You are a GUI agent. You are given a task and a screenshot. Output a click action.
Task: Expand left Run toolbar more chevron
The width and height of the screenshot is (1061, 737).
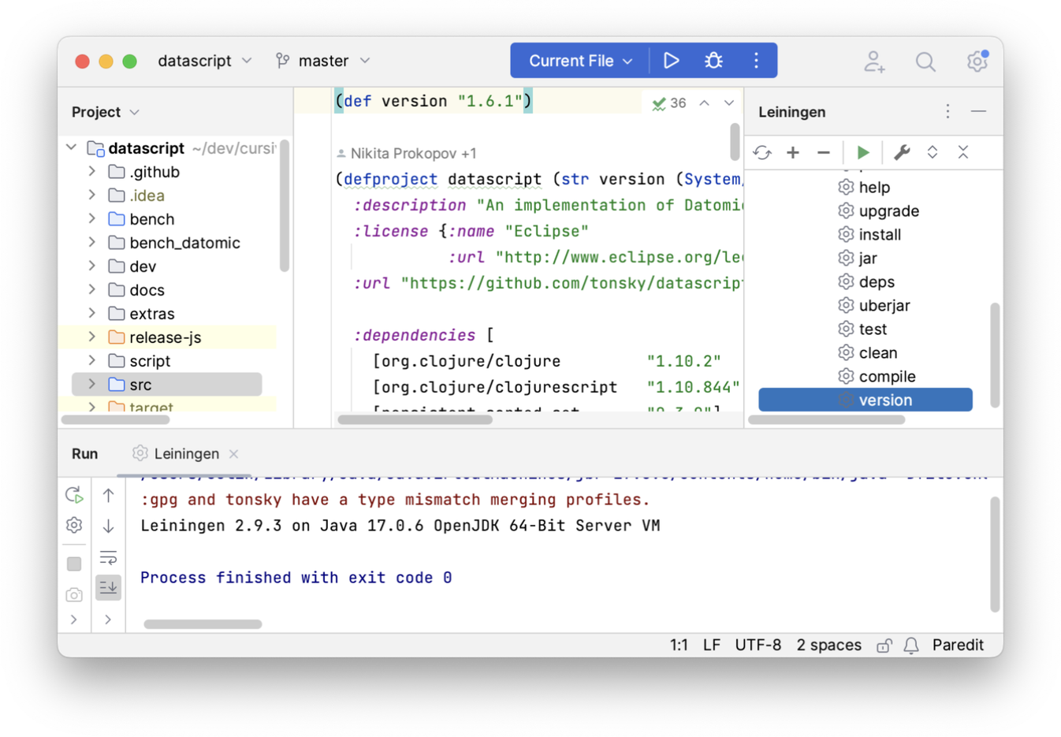tap(74, 620)
